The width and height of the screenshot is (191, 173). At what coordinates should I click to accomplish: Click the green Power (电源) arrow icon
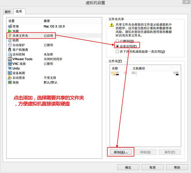10,31
